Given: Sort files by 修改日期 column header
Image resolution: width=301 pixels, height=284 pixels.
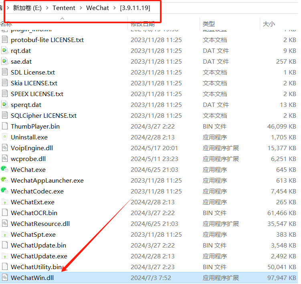Looking at the screenshot, I should point(142,24).
